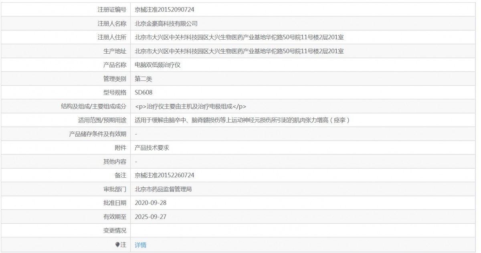Click the 其他内容 label
This screenshot has height=253, width=481.
coord(115,162)
